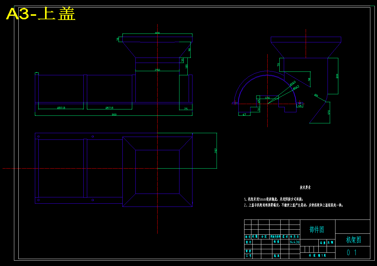The width and height of the screenshot is (377, 266).
Task: Pick the "分区" cell in the title block
Action: click(x=264, y=237)
